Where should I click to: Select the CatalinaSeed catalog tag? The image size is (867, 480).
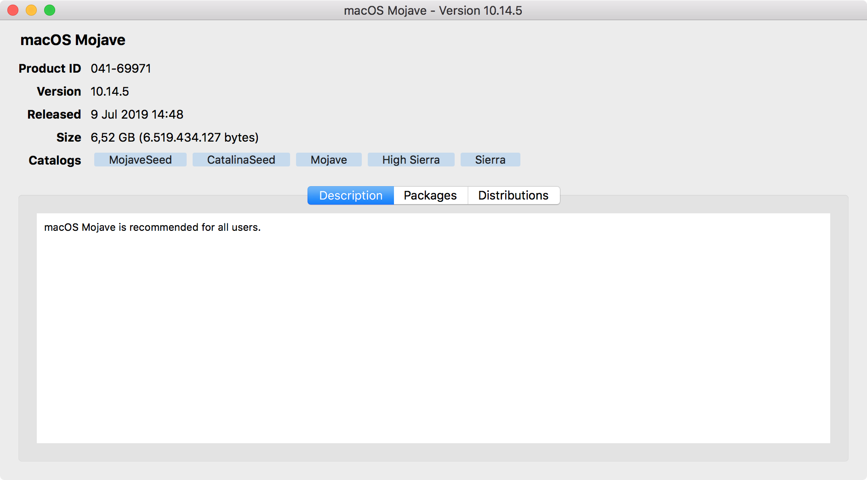pyautogui.click(x=241, y=160)
